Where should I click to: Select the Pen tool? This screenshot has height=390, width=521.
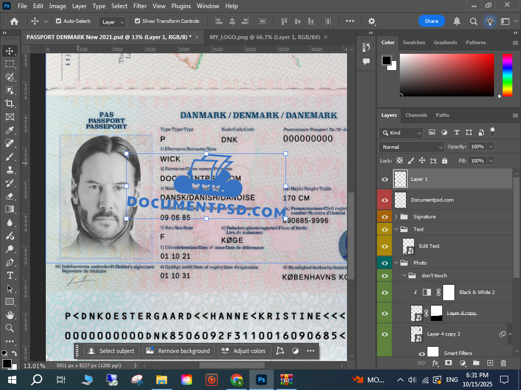click(9, 262)
